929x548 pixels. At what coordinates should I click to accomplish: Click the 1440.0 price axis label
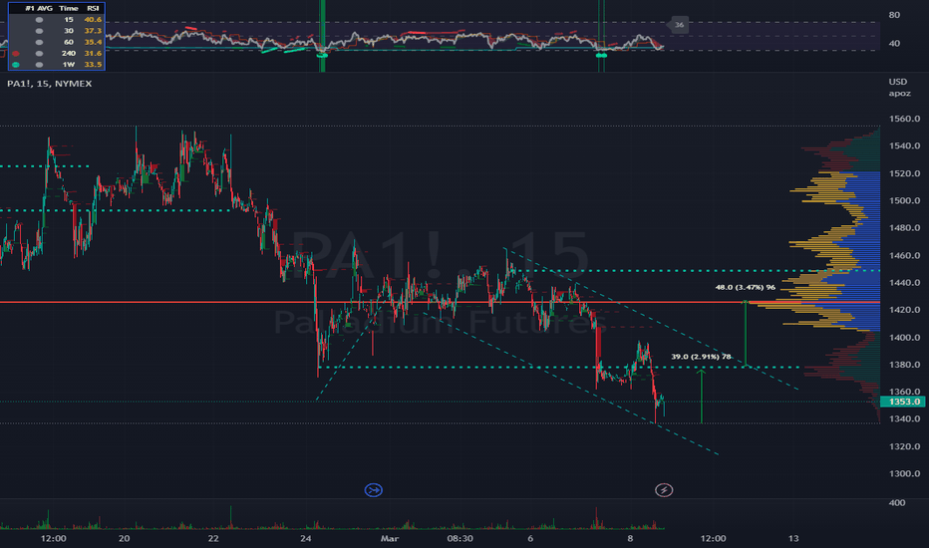905,283
